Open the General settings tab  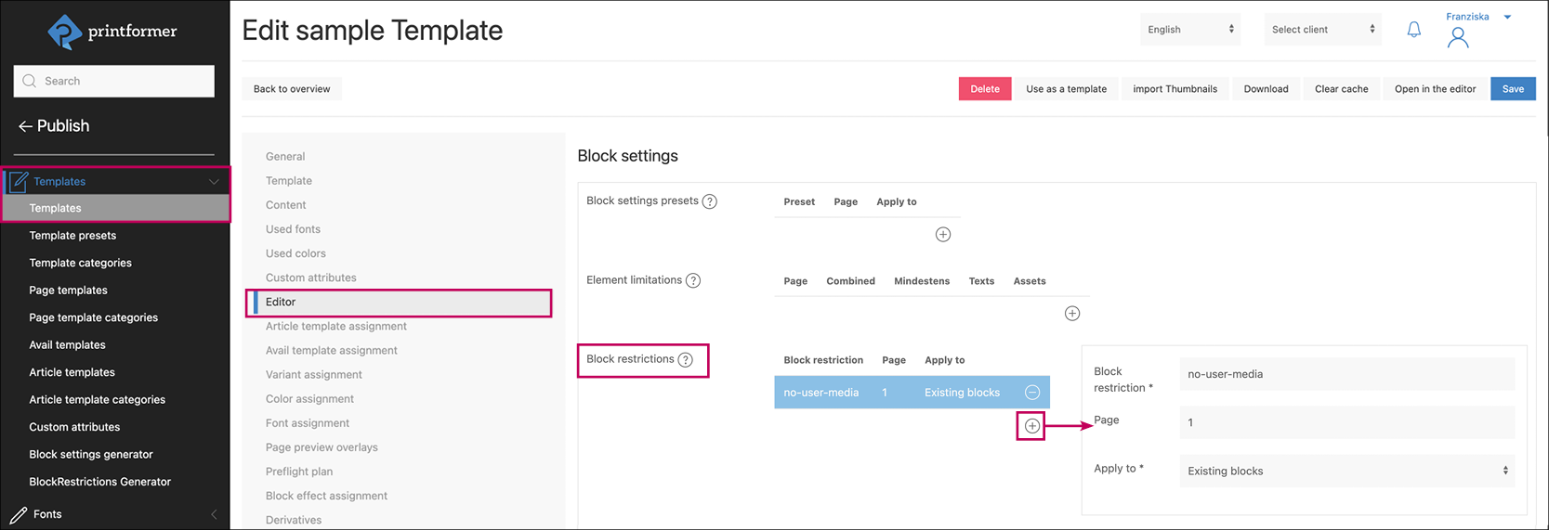click(285, 157)
